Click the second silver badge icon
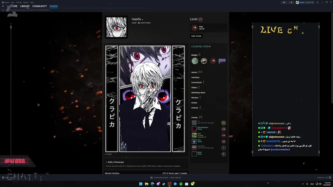Image resolution: width=333 pixels, height=187 pixels. pos(204,61)
